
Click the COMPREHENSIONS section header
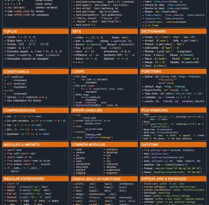click(35, 110)
